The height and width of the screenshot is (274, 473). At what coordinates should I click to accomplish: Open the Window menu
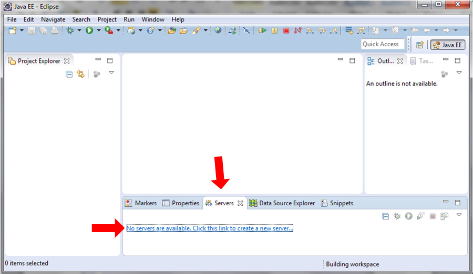pyautogui.click(x=153, y=19)
